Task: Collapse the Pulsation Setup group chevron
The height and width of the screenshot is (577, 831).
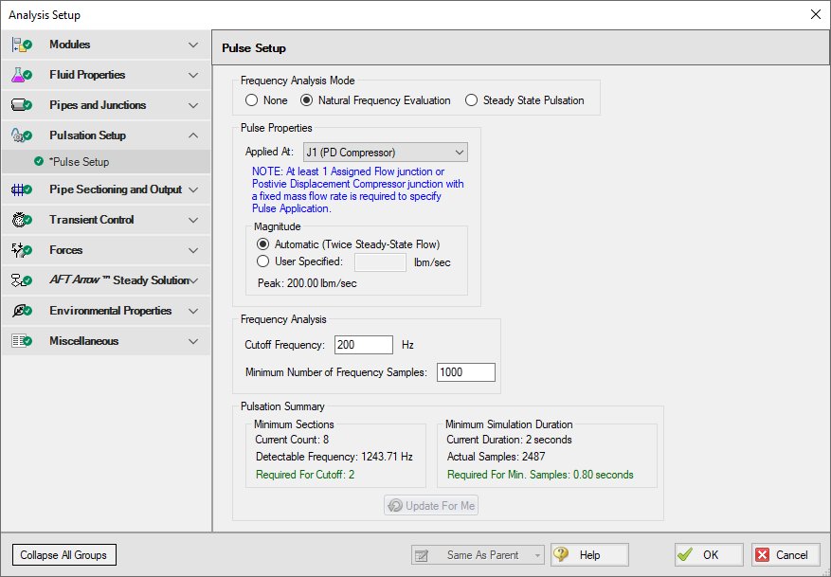Action: click(193, 135)
